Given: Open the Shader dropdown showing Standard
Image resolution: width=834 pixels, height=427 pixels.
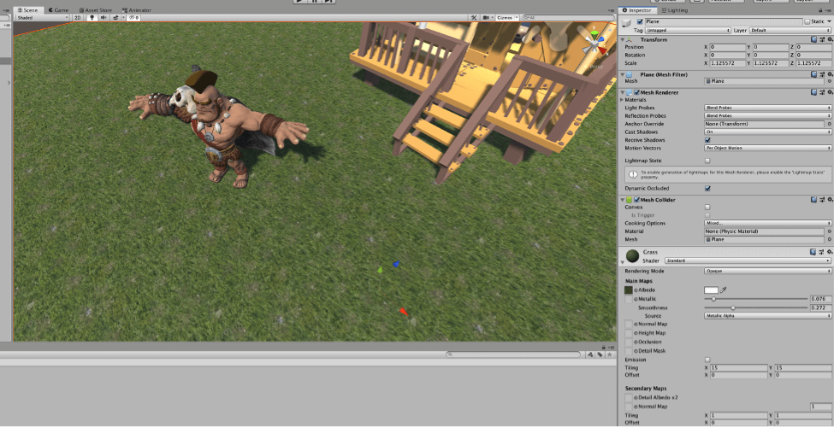Looking at the screenshot, I should (748, 260).
